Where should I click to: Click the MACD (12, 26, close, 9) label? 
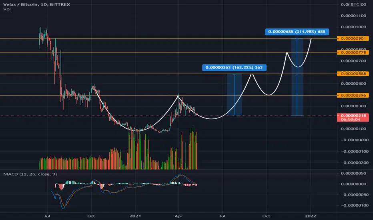pos(30,174)
